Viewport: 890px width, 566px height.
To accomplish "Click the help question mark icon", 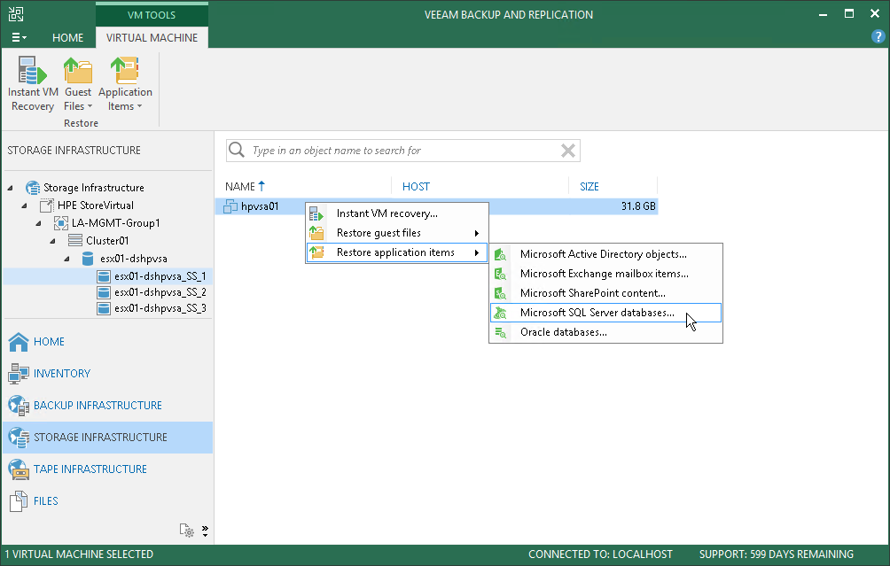I will tap(878, 37).
